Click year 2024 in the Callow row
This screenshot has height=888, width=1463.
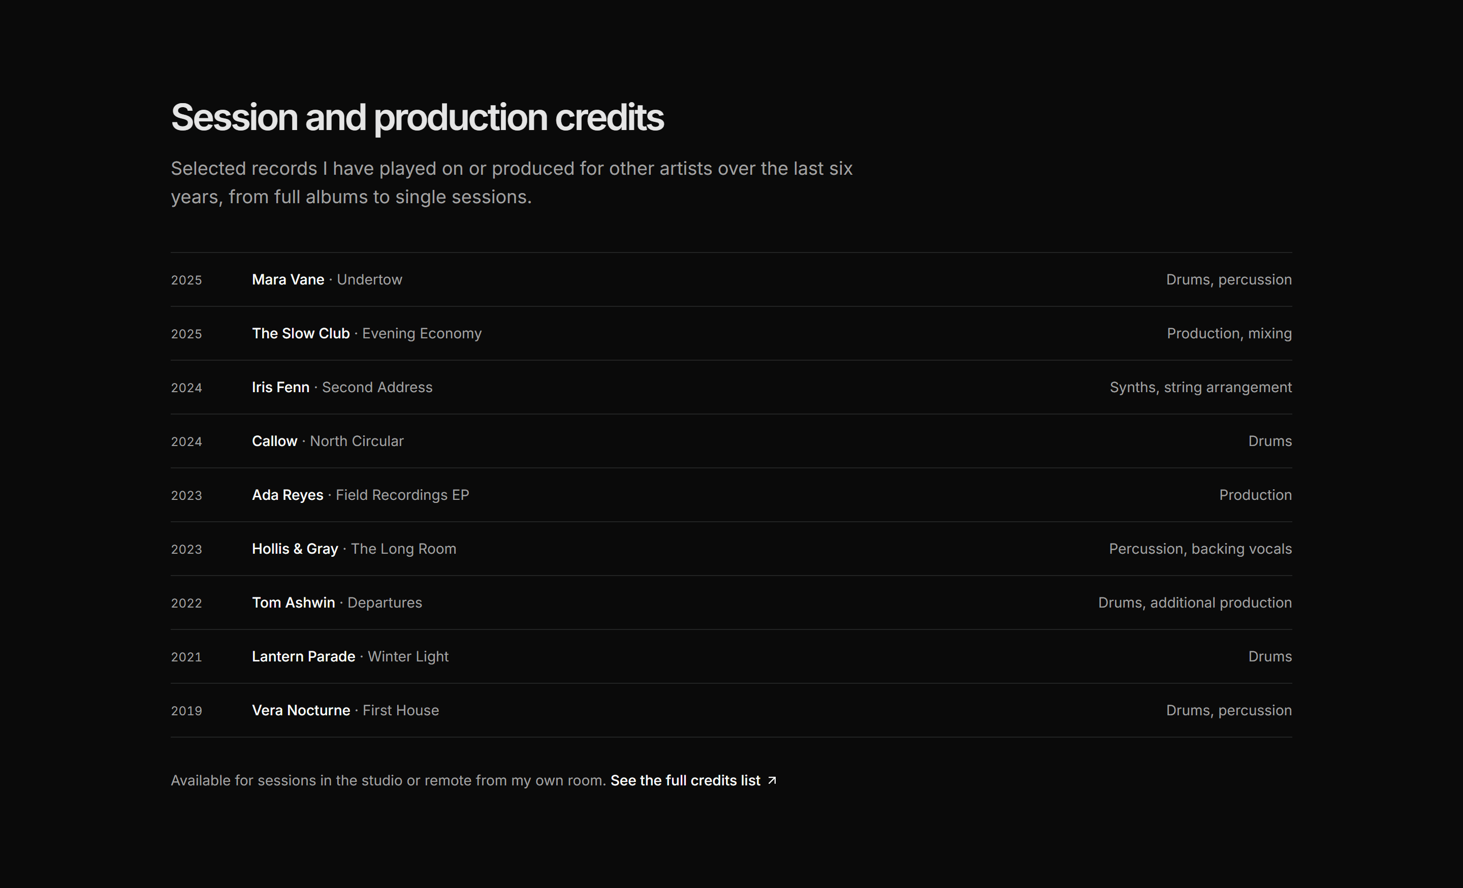tap(186, 441)
